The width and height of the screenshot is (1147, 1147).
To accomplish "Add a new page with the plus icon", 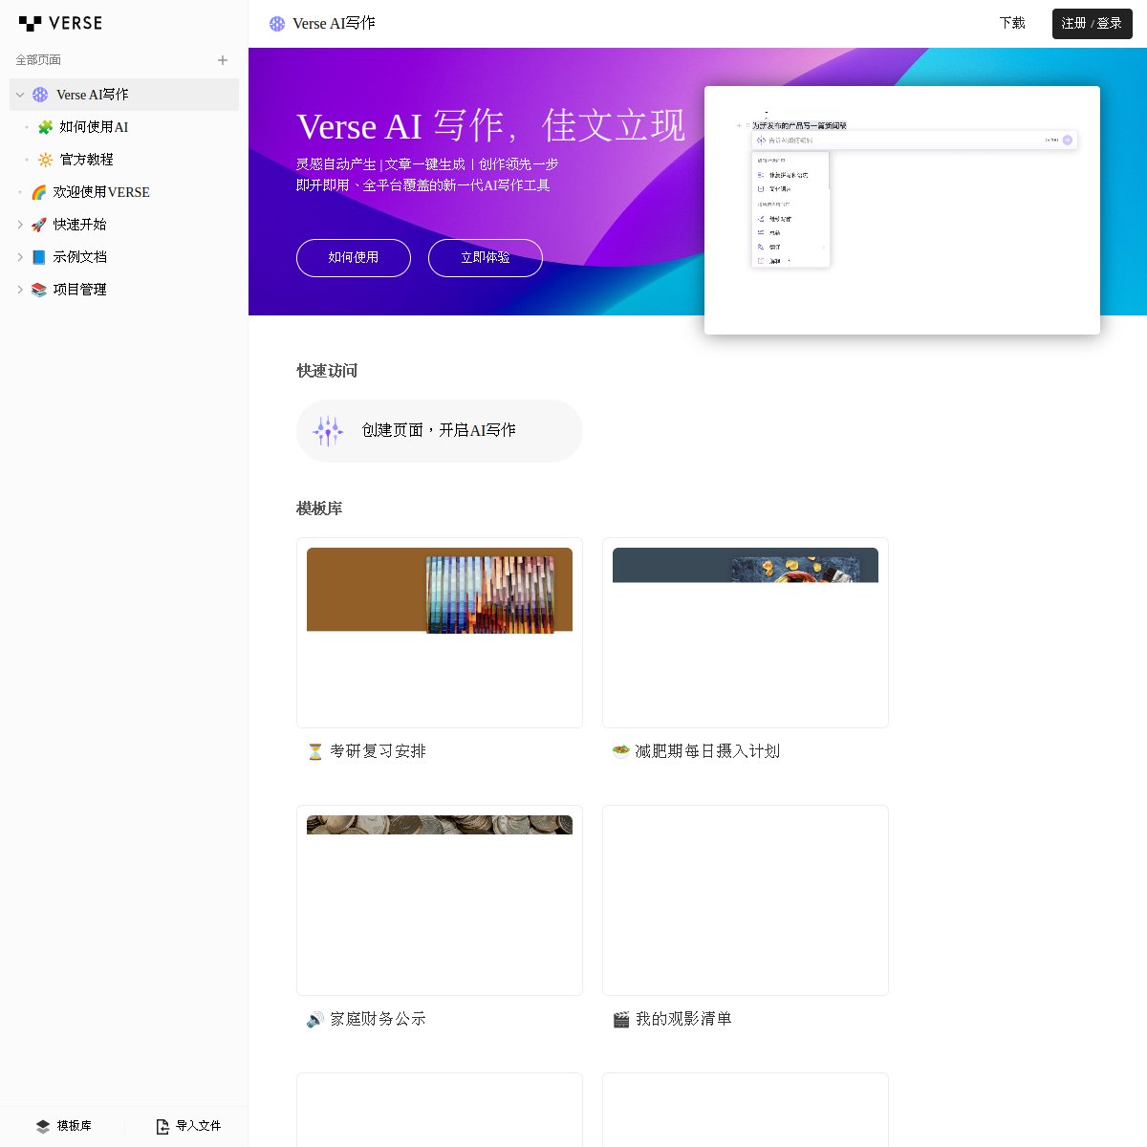I will click(x=223, y=60).
